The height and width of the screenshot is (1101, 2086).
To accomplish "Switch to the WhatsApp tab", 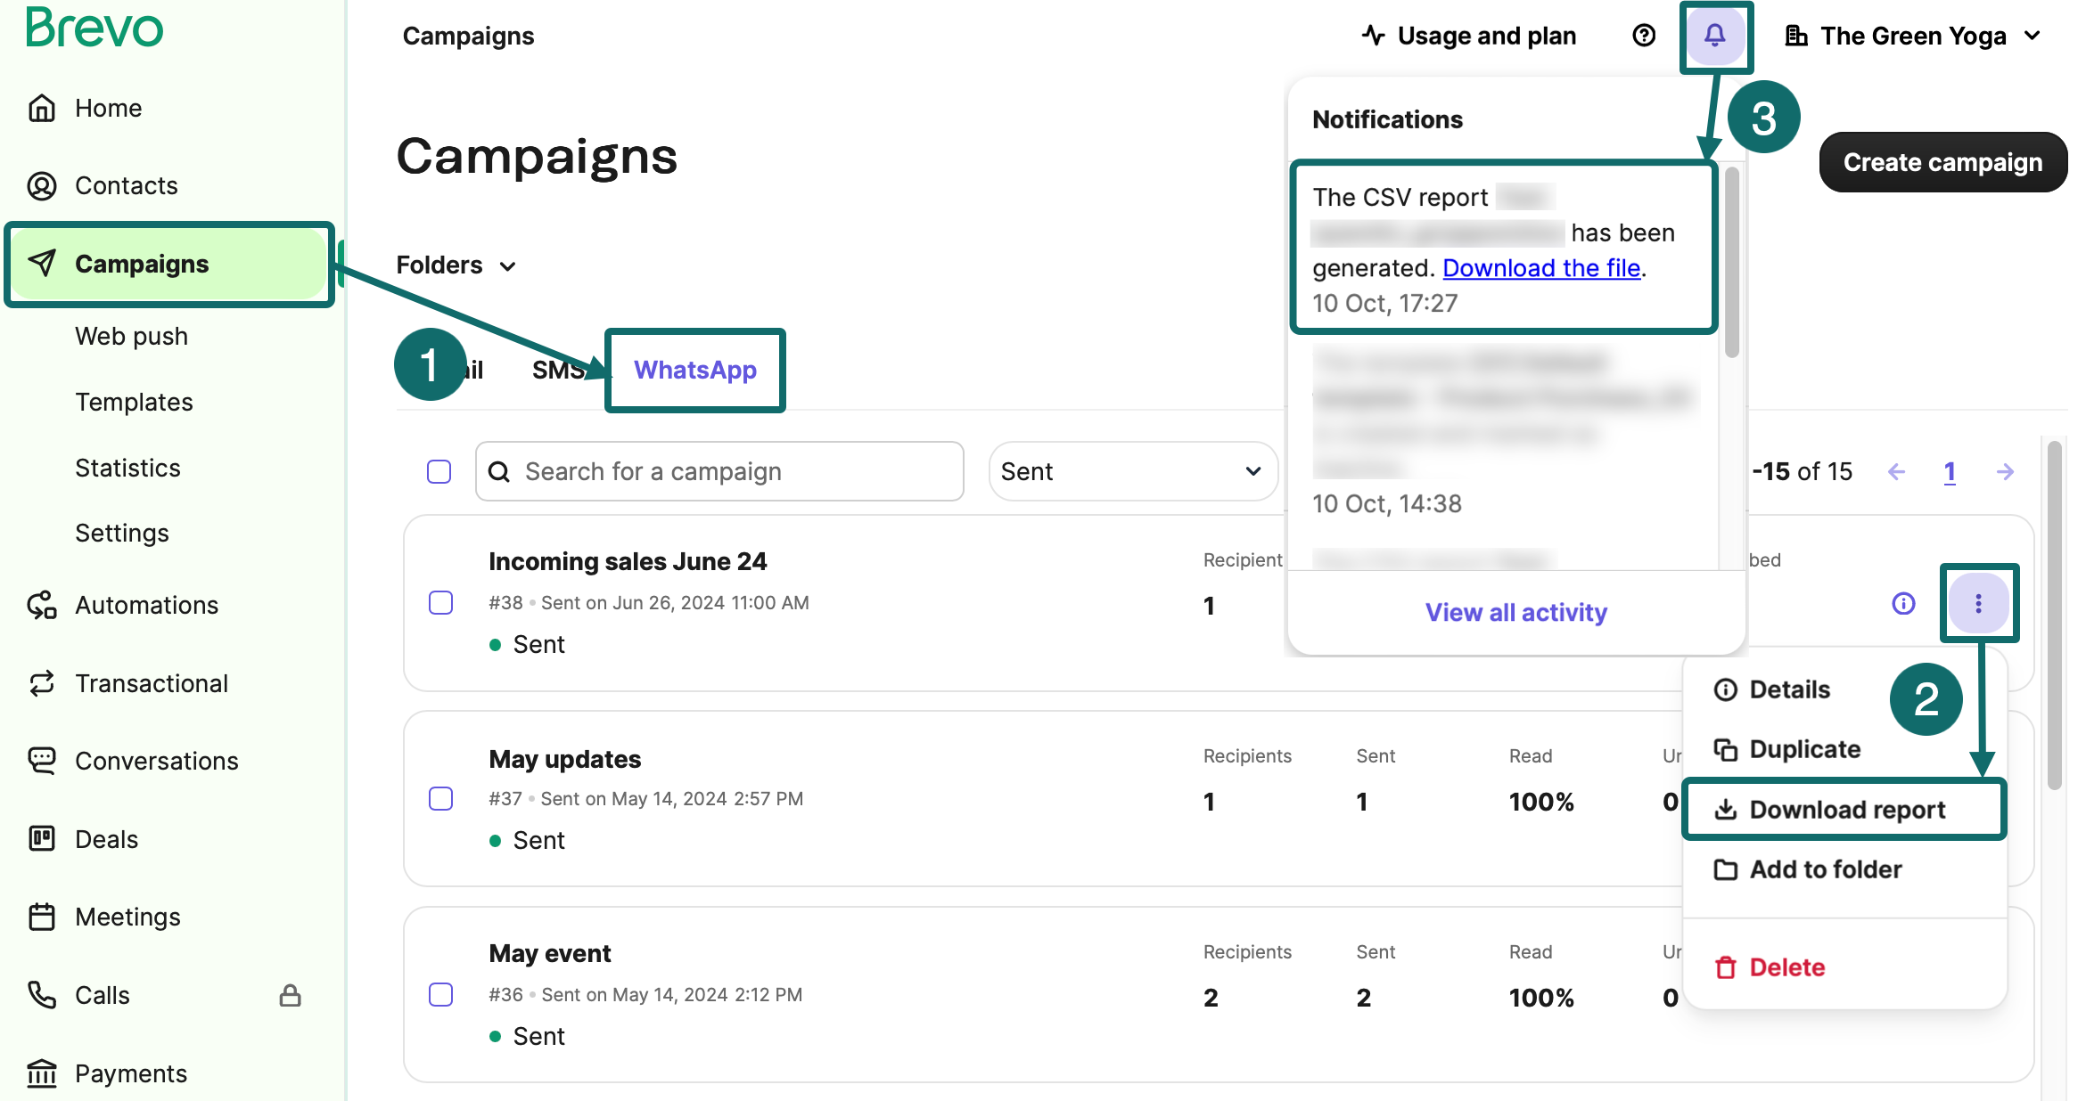I will [x=694, y=371].
